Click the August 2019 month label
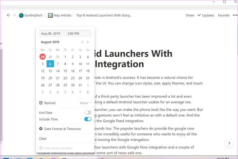This screenshot has height=159, width=238. click(50, 42)
